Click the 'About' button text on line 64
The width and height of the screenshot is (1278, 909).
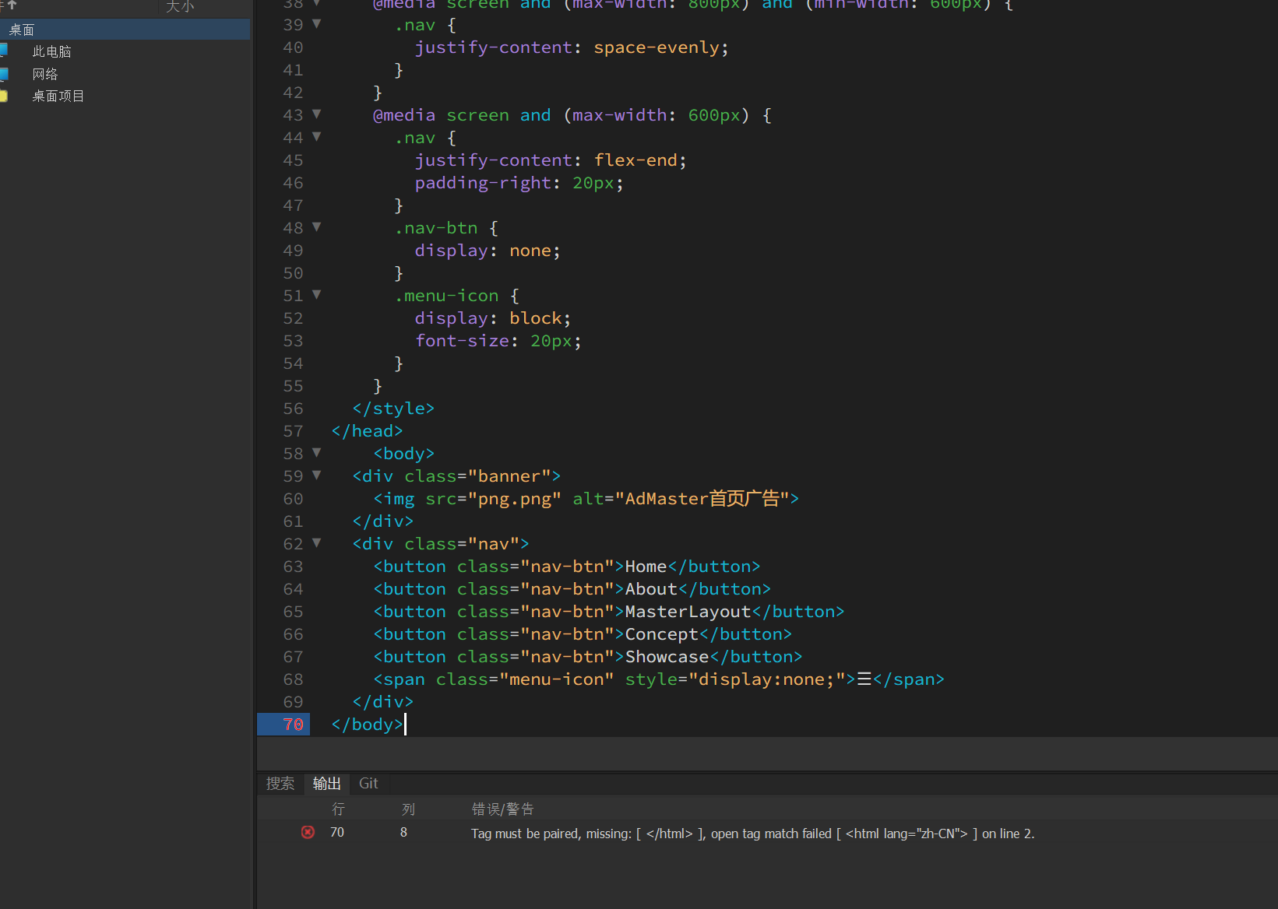pos(651,589)
